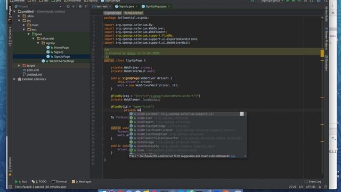Viewport: 341px width, 192px height.
Task: Collapse the influential package
Action: (33, 38)
